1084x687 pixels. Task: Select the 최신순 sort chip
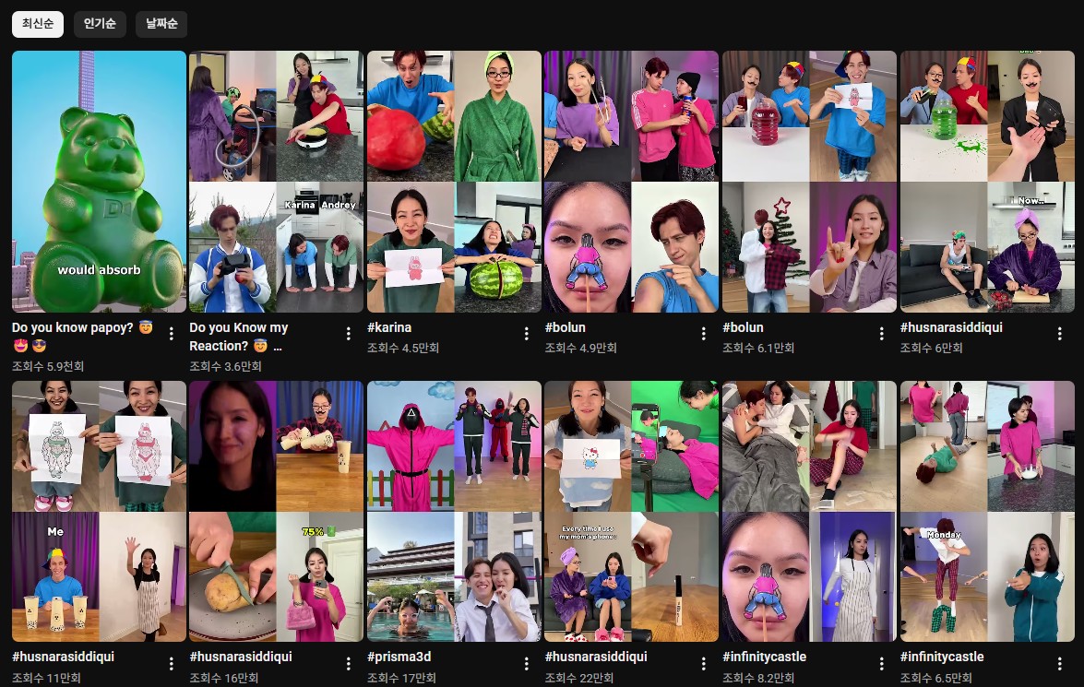click(x=38, y=24)
